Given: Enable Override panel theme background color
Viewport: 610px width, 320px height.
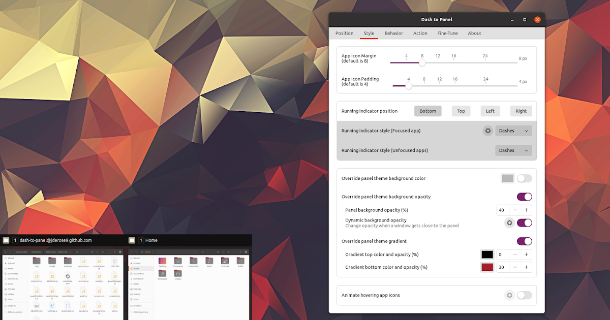Looking at the screenshot, I should [524, 178].
